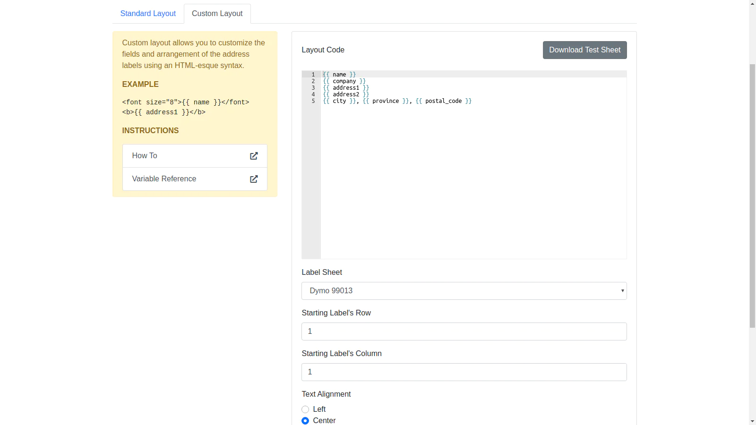Click the scrollbar down arrow
Screen dimensions: 756x425
tap(752, 421)
